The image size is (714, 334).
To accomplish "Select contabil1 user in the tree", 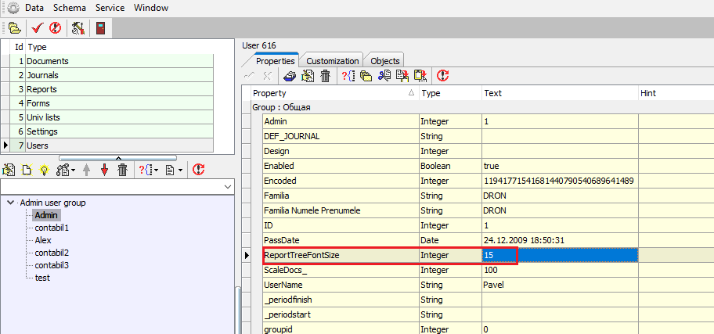I will point(52,228).
